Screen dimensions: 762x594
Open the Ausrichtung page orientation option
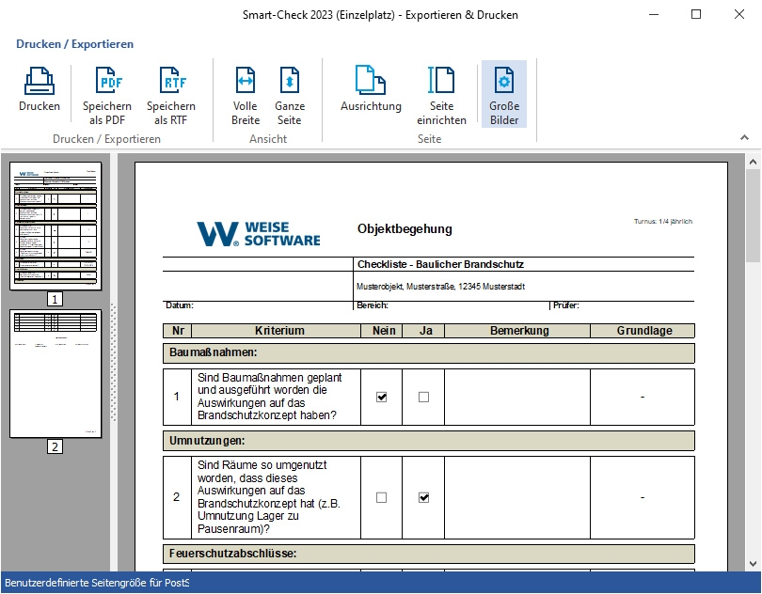(x=371, y=88)
